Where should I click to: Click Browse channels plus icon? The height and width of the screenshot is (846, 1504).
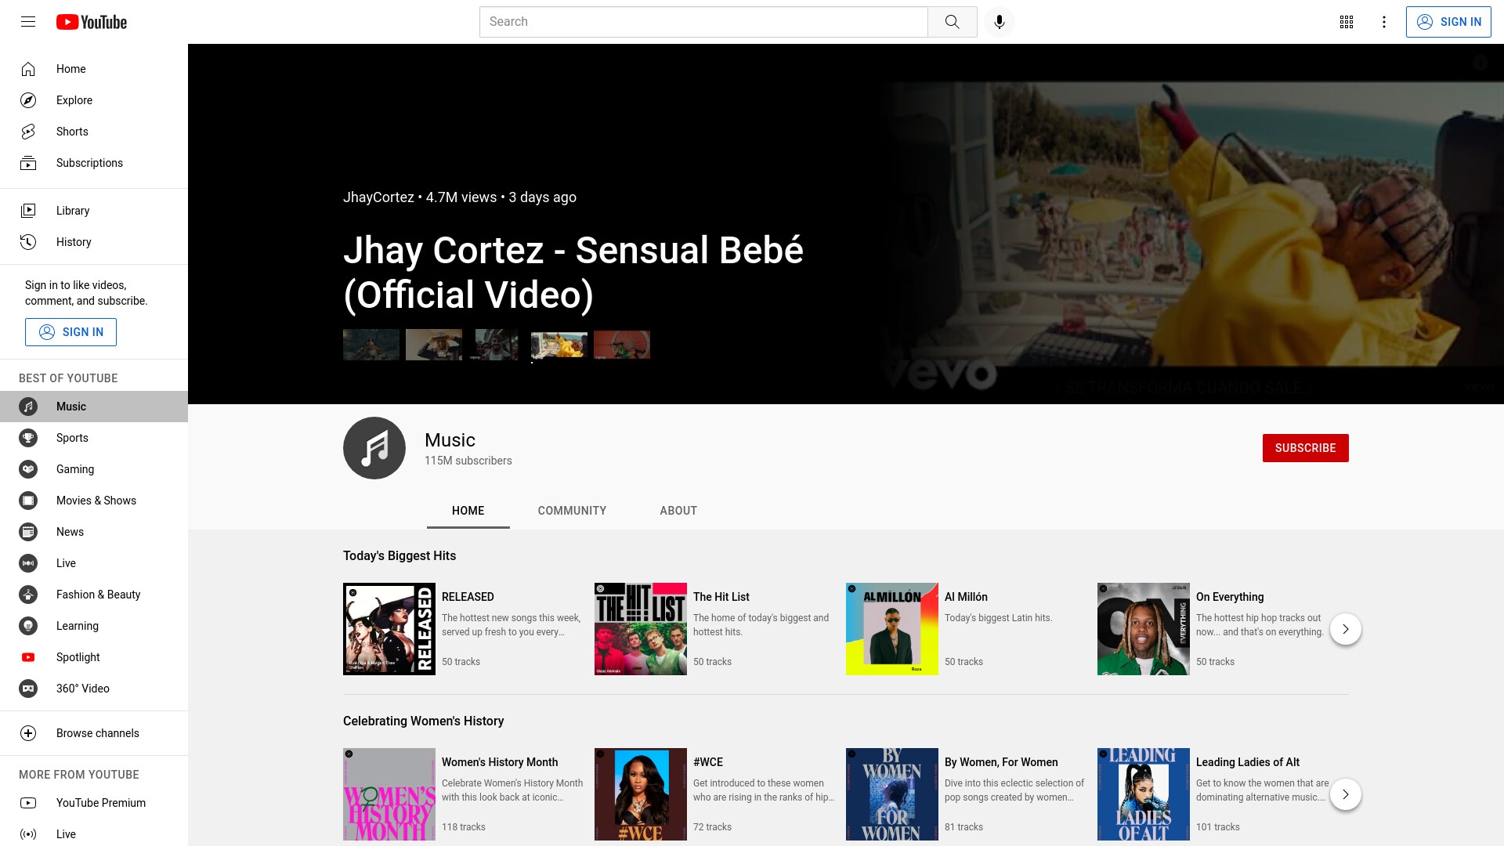(28, 733)
